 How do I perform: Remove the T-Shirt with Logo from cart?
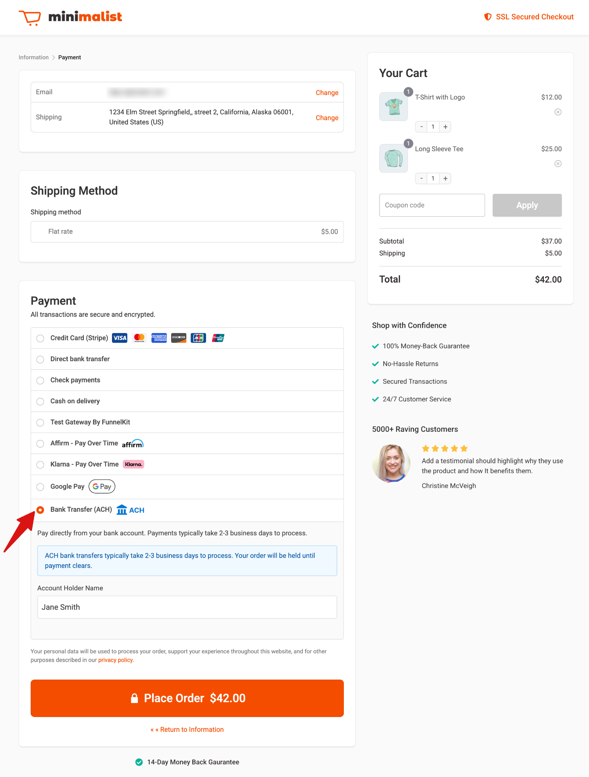click(558, 112)
